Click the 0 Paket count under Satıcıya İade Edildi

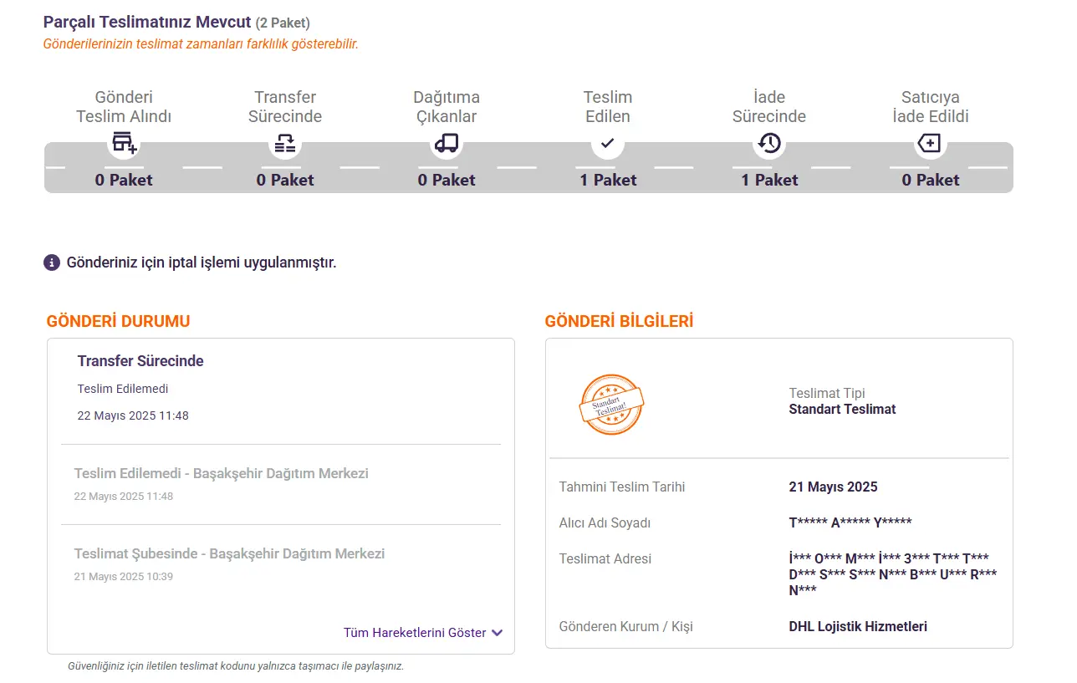point(930,180)
